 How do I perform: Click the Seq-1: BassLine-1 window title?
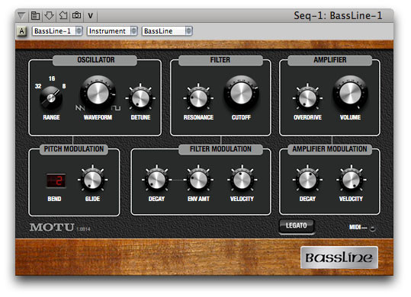[x=338, y=16]
